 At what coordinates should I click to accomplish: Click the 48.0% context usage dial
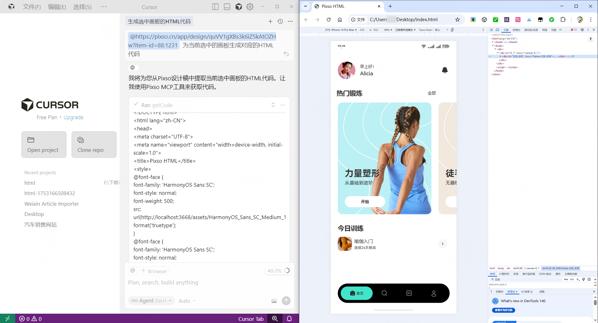point(278,271)
